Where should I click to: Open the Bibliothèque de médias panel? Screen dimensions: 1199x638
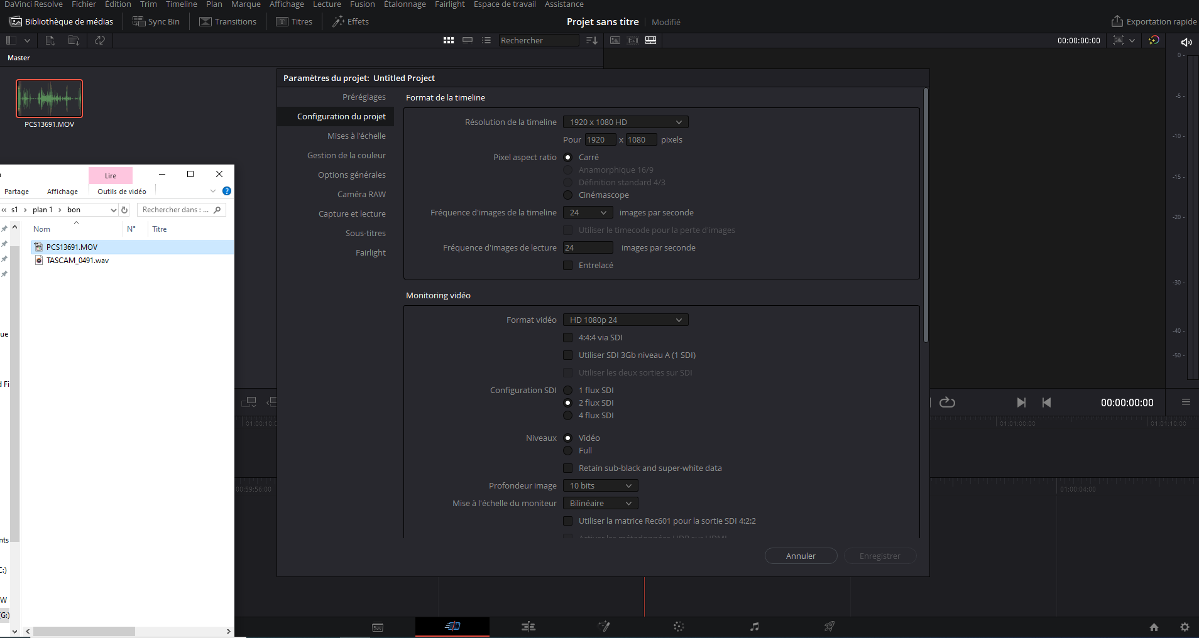point(61,21)
